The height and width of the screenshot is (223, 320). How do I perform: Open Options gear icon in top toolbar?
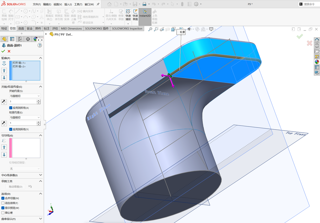click(x=196, y=4)
